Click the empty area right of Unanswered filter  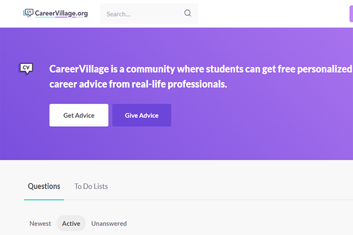(235, 223)
